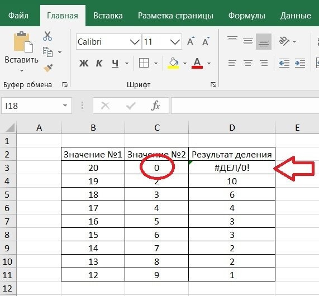Select column B header
This screenshot has height=296, width=319.
(x=93, y=128)
